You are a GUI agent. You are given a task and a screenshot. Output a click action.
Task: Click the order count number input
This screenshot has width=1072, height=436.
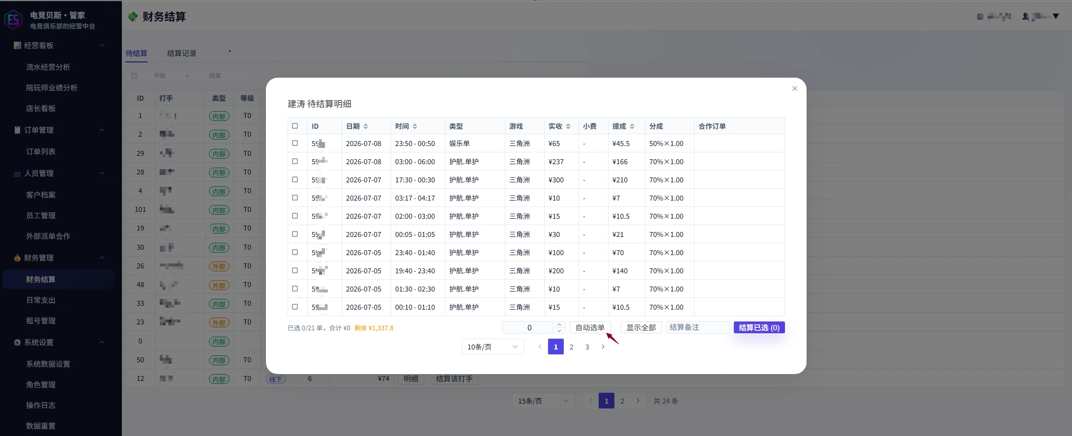click(529, 327)
